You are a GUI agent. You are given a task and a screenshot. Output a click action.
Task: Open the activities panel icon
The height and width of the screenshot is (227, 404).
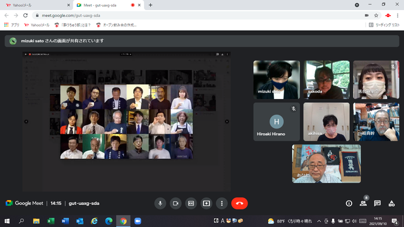[x=391, y=203]
